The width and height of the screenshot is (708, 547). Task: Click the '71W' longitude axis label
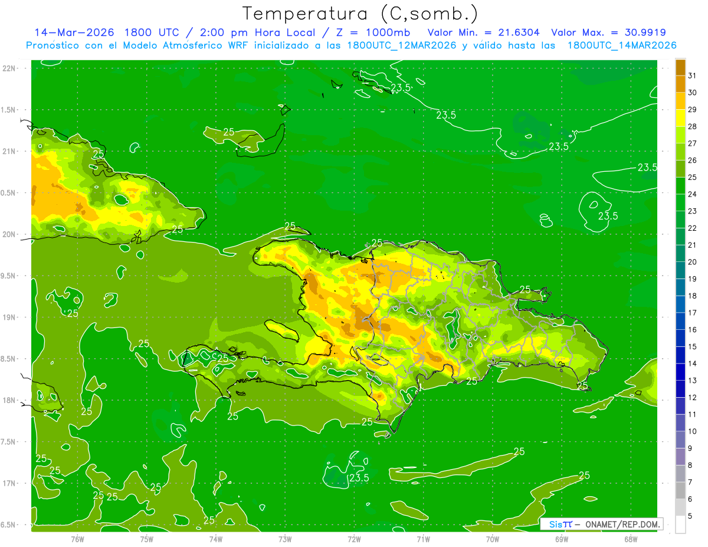[423, 539]
